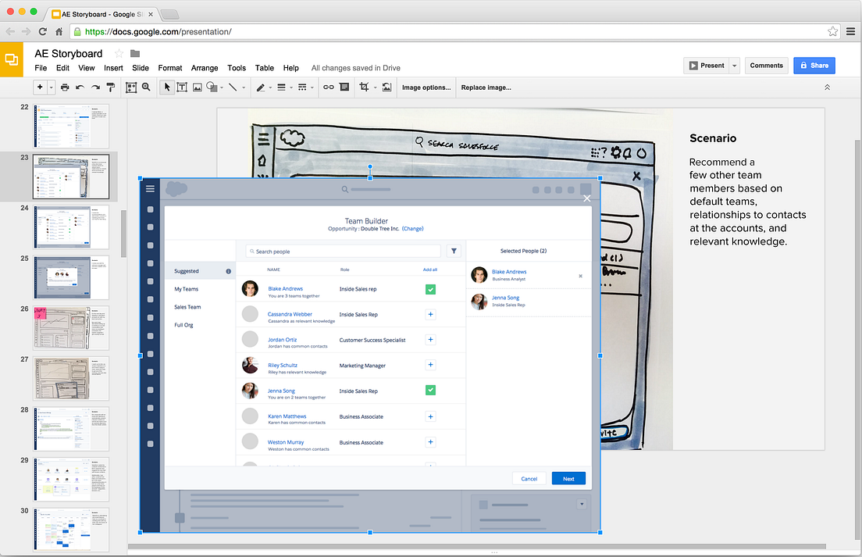
Task: Click the blue Share button
Action: coord(814,66)
